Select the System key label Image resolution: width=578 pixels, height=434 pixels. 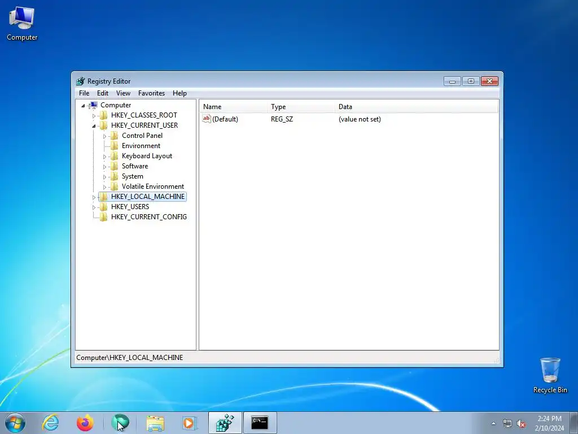tap(133, 176)
